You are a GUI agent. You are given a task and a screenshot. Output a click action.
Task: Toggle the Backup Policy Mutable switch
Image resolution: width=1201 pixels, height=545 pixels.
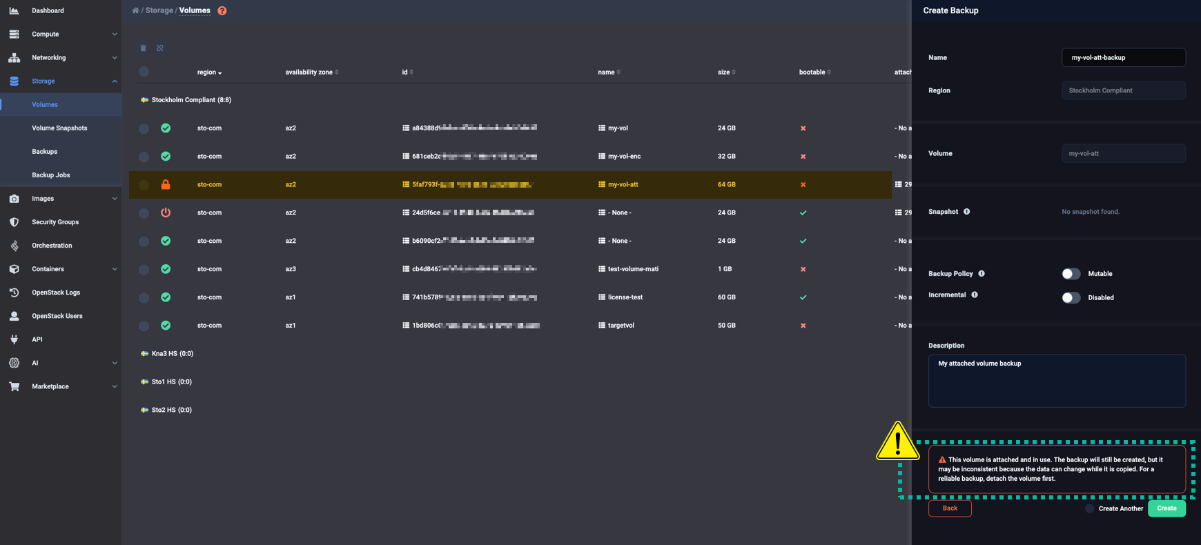1071,274
